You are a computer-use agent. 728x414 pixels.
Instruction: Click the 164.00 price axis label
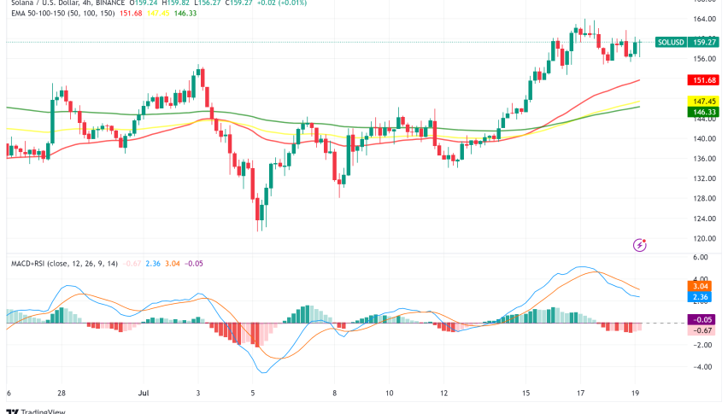coord(704,19)
